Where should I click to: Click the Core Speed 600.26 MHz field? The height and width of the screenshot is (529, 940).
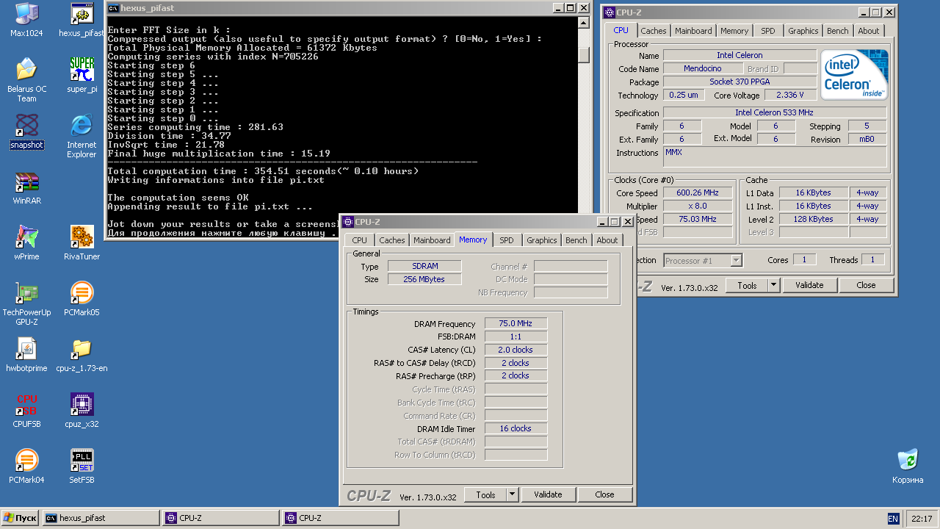698,193
